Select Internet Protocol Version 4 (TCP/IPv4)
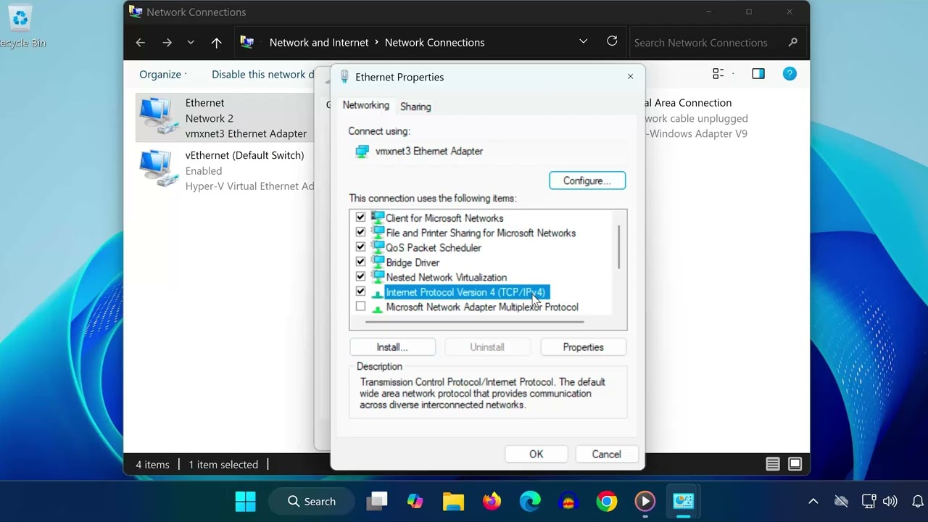The width and height of the screenshot is (928, 522). 465,292
